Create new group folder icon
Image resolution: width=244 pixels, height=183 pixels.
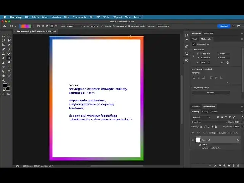point(229,165)
